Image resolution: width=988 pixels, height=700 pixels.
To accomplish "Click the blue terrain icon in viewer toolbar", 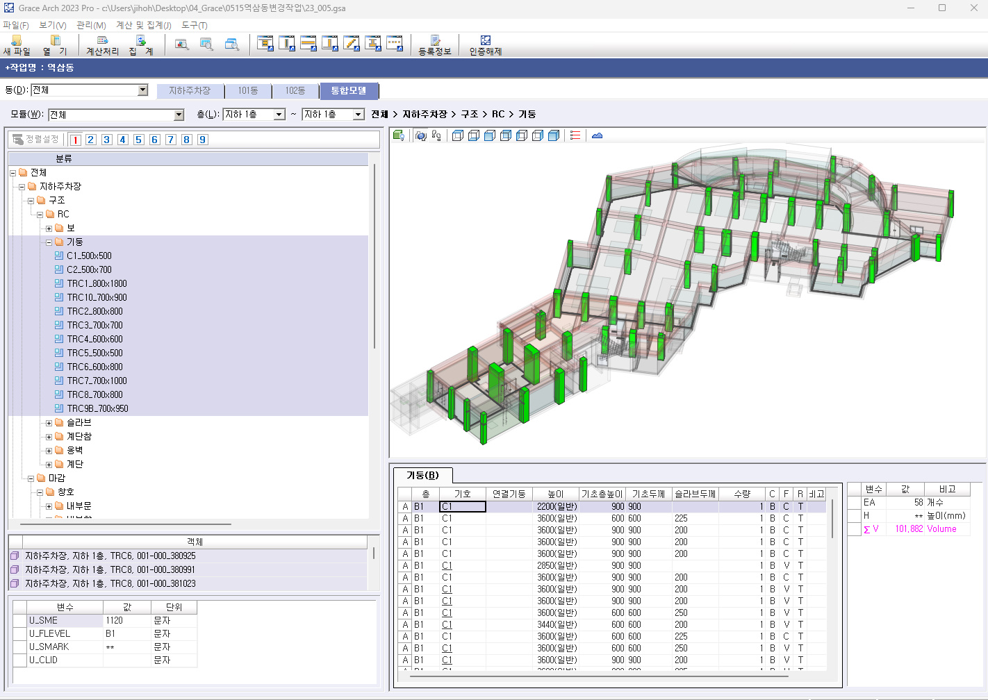I will [x=597, y=135].
